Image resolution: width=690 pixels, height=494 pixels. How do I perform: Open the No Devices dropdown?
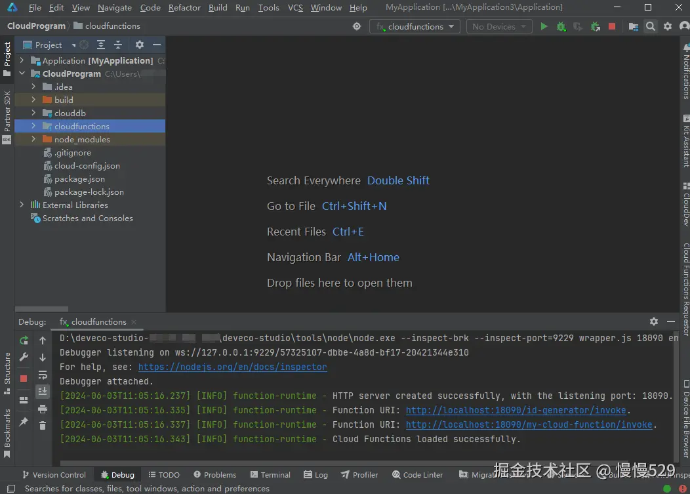498,26
